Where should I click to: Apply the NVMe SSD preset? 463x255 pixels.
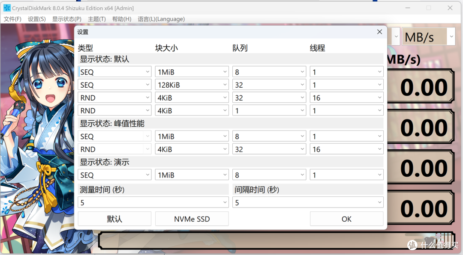tap(192, 219)
